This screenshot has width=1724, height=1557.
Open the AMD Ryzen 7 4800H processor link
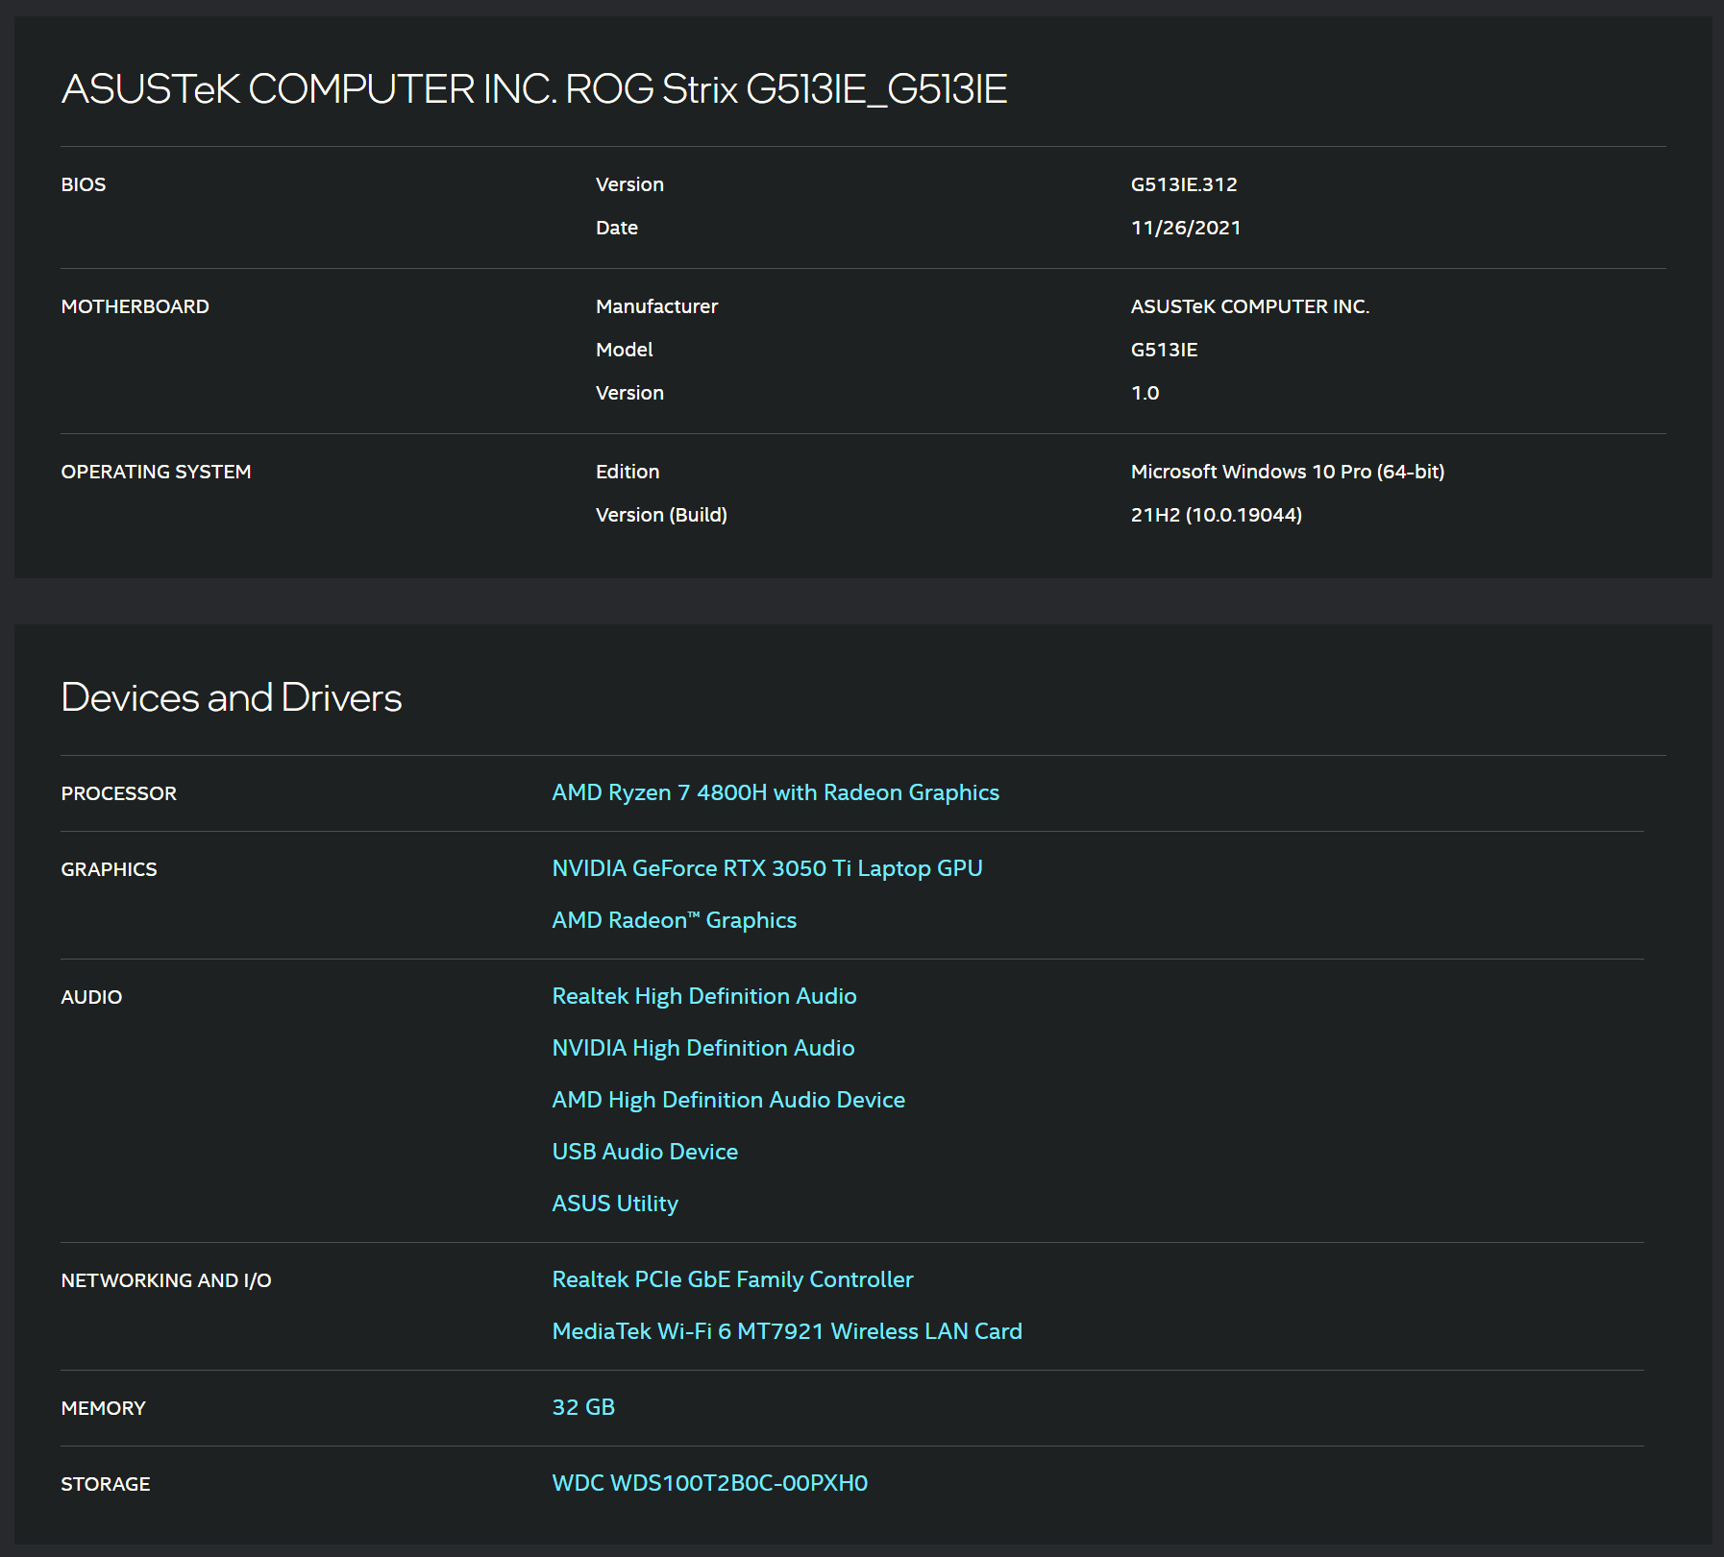coord(775,792)
